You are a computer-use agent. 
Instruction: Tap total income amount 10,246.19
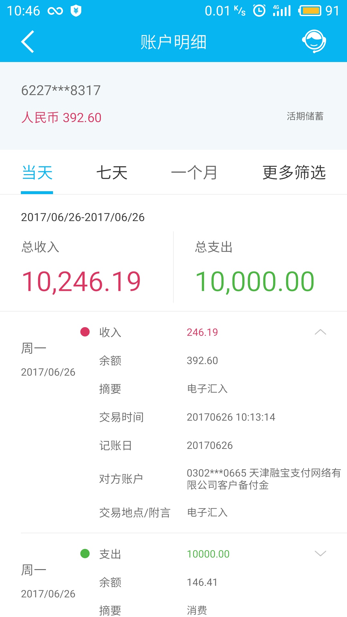click(81, 282)
